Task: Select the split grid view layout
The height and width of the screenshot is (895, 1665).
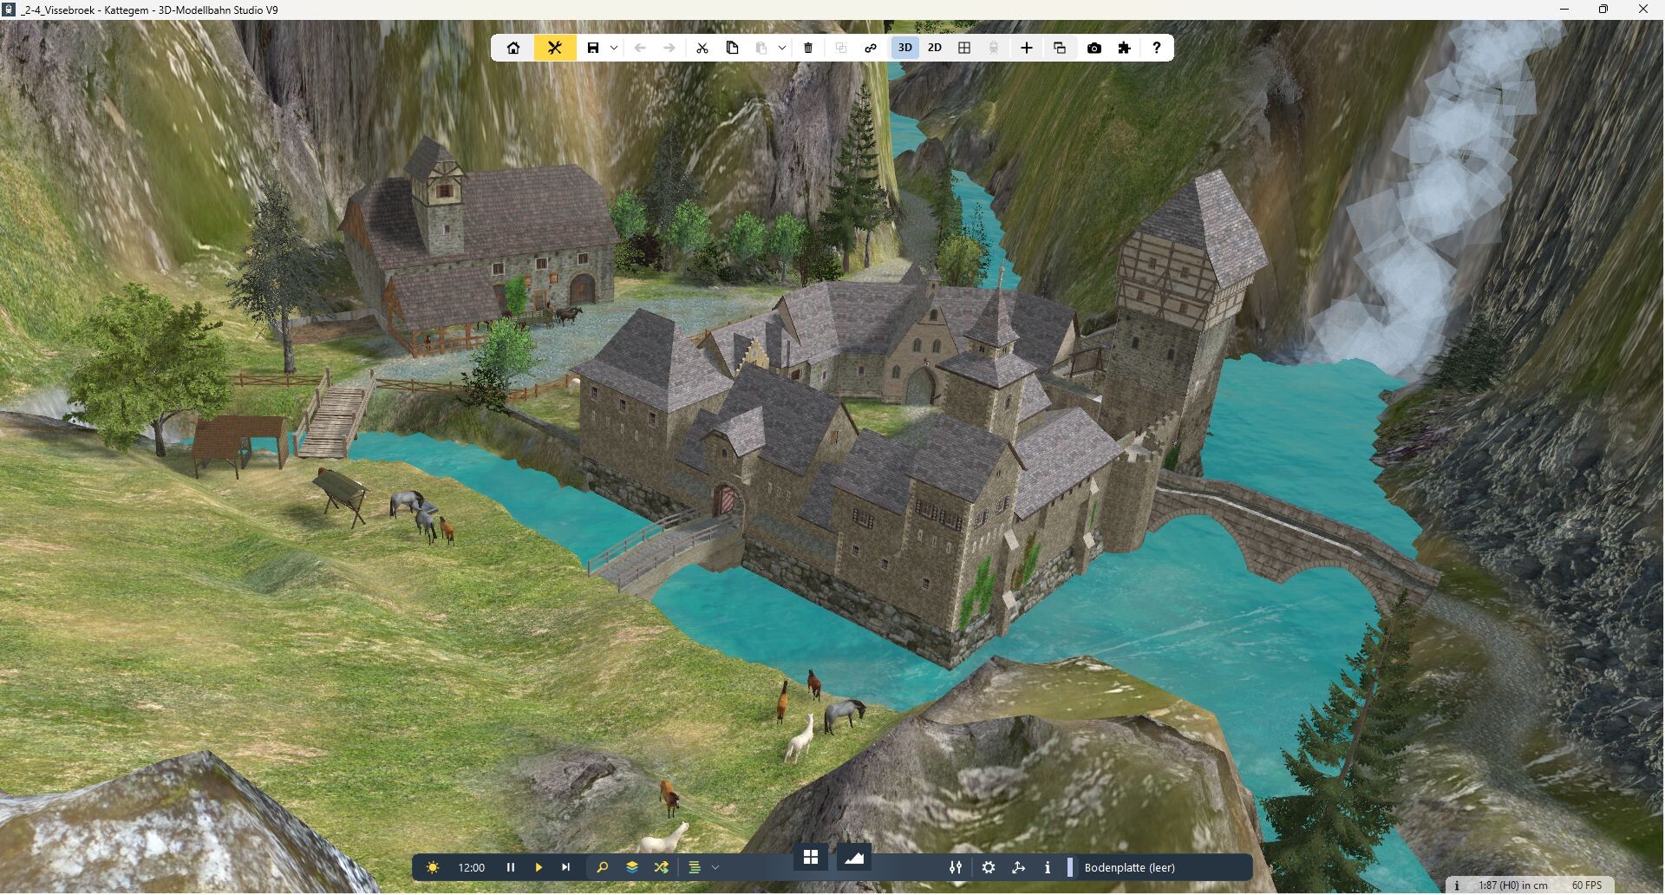Action: [964, 48]
